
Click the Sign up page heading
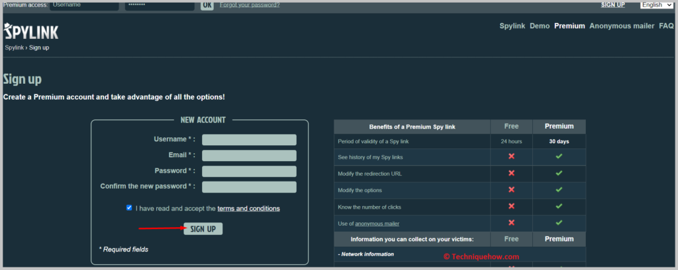tap(23, 79)
